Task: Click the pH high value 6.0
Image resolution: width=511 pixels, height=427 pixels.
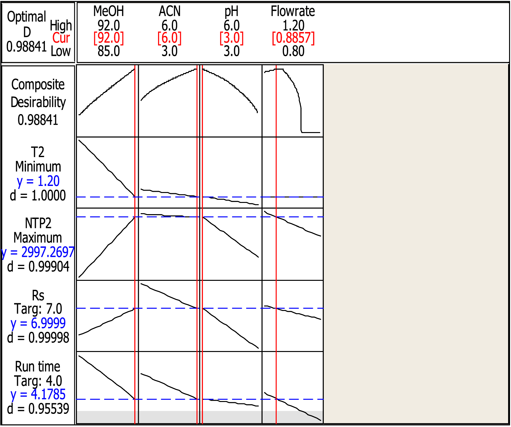Action: [231, 25]
